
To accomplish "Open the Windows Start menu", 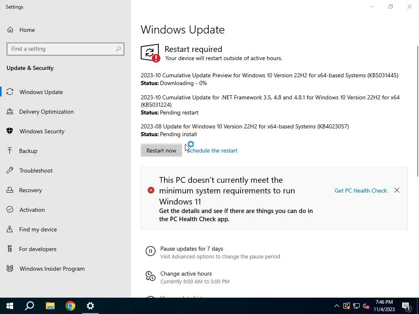I will 10,306.
